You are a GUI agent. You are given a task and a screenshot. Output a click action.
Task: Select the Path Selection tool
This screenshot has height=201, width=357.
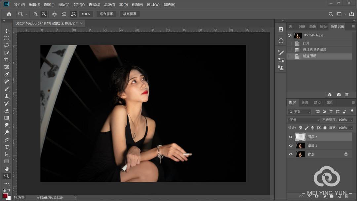[x=7, y=154]
